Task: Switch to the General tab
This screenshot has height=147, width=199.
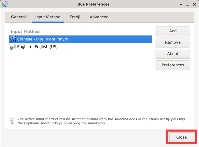Action: [18, 17]
